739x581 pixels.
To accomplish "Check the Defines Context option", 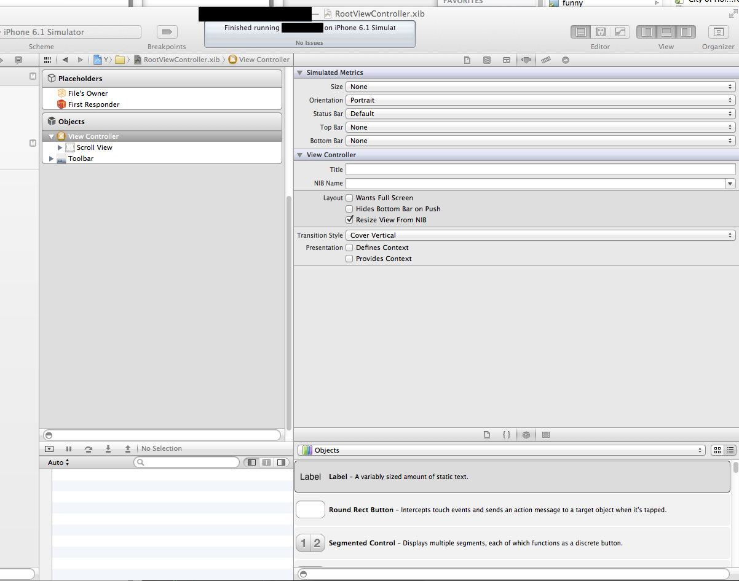I will coord(349,248).
